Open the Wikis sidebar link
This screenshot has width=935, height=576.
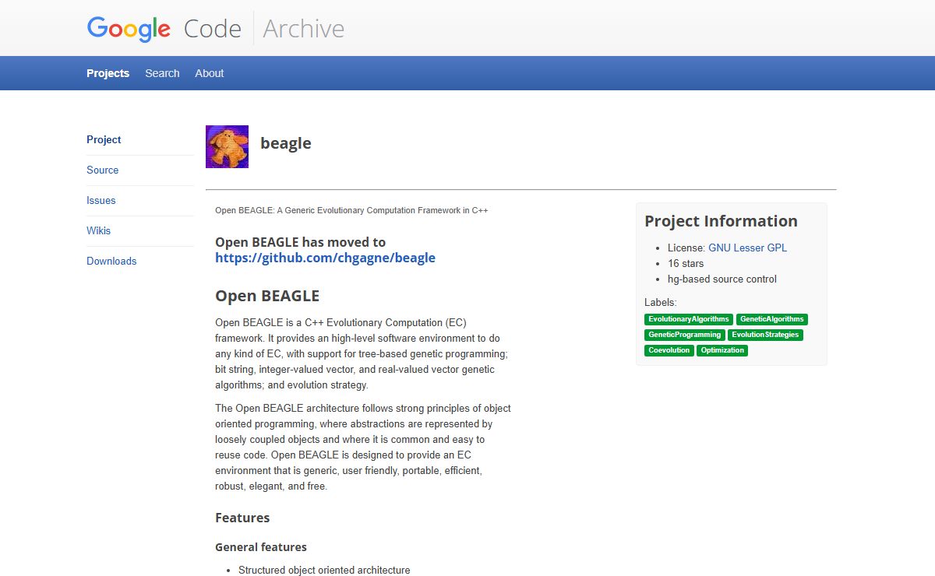pos(98,230)
